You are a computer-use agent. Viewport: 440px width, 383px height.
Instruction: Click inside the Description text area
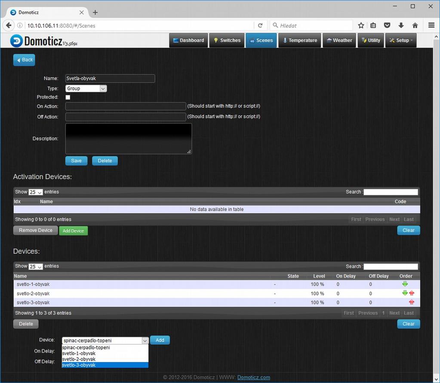[129, 139]
